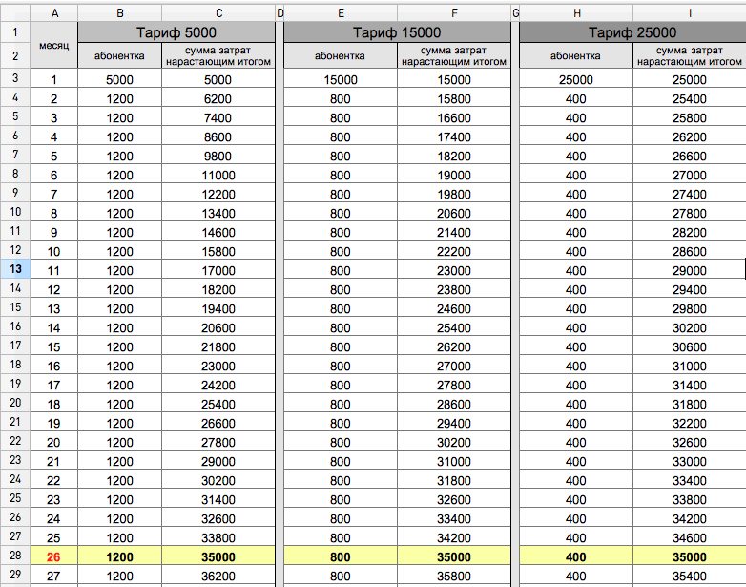
Task: Select 'абонентка' cell under Тариф 15000
Action: click(x=341, y=55)
